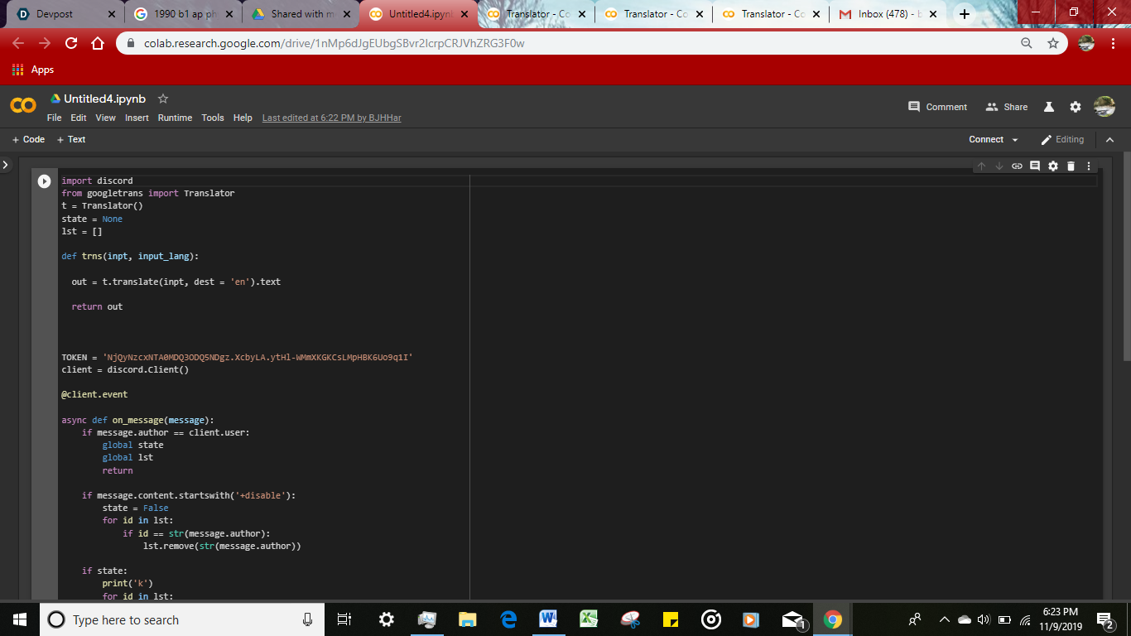Move the cell up with the arrow
This screenshot has width=1131, height=636.
981,166
